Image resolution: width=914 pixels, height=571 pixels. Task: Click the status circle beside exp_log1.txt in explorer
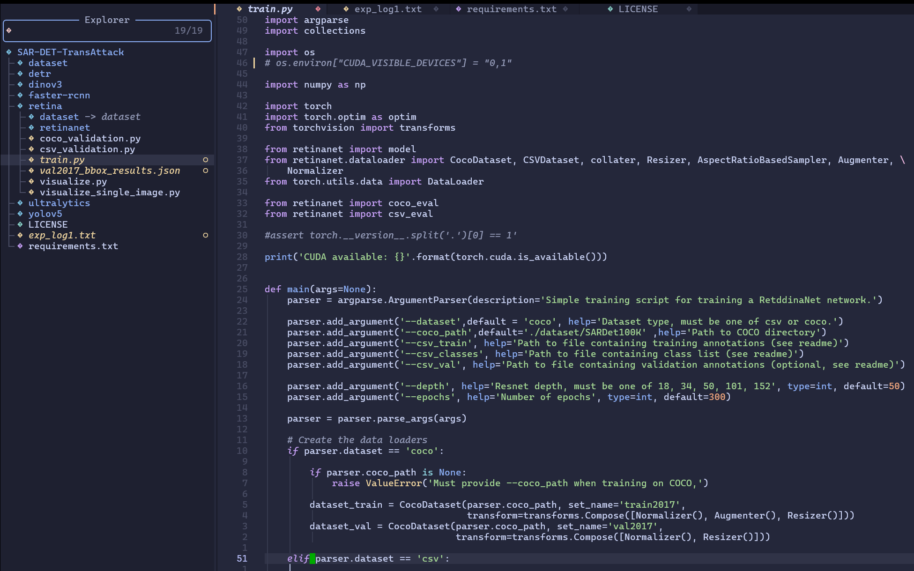coord(205,235)
